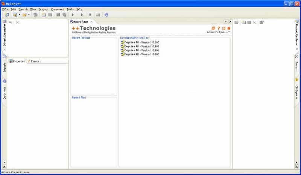Open the dropdown arrow beside the new-item button

pyautogui.click(x=20, y=15)
